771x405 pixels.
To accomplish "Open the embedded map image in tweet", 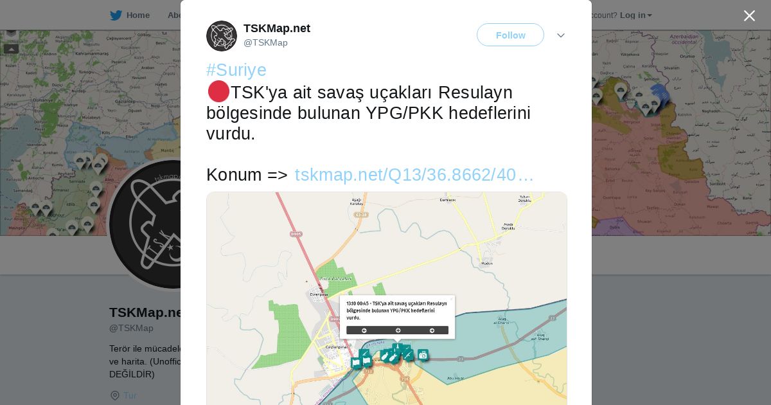I will point(387,298).
